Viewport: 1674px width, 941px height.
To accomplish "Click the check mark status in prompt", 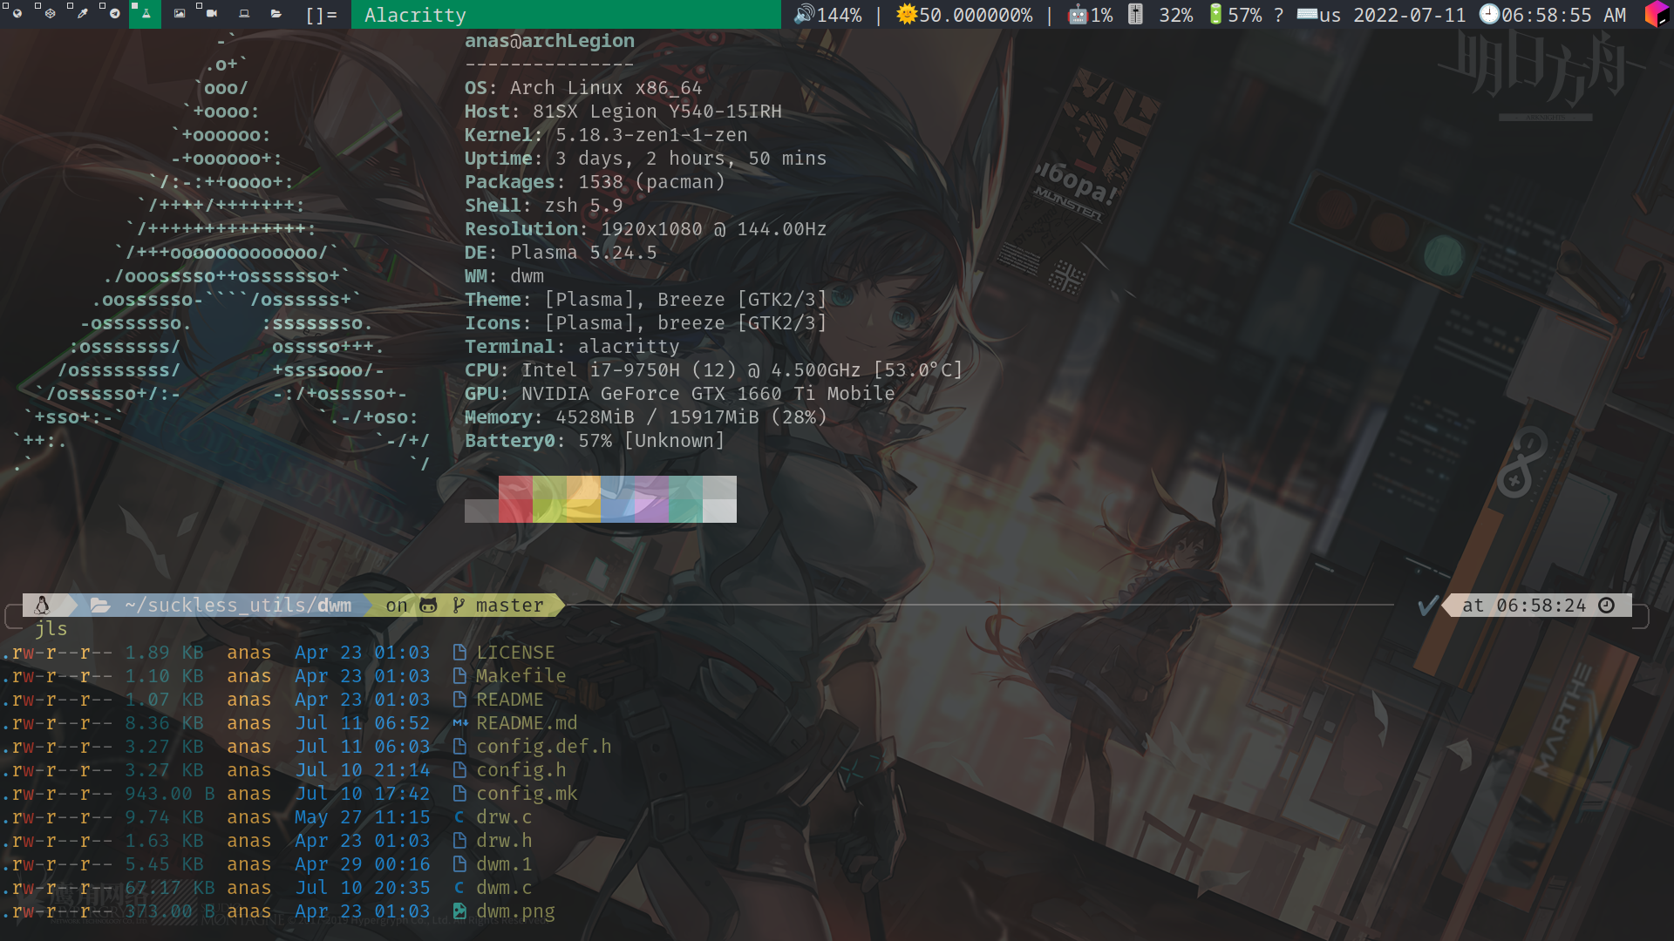I will (1427, 605).
